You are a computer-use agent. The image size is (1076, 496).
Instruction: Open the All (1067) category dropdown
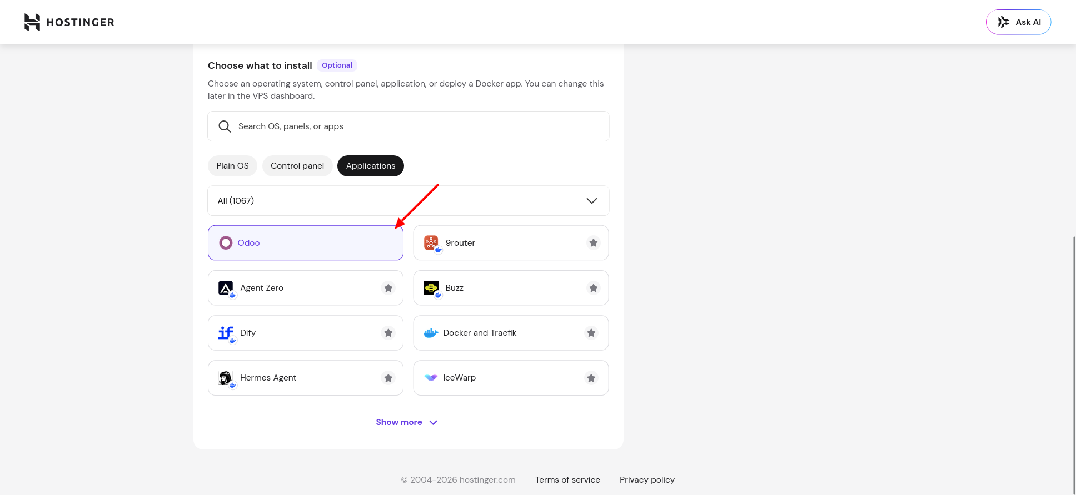pyautogui.click(x=409, y=201)
